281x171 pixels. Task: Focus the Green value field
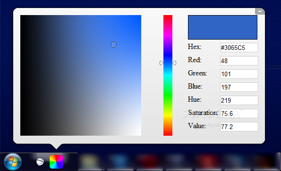(239, 74)
